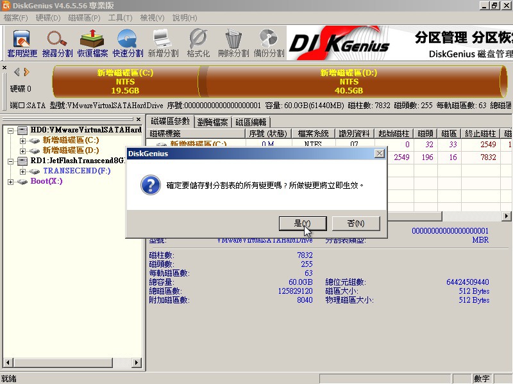
Task: Expand the TRANSECEND(F:) tree node
Action: 22,171
